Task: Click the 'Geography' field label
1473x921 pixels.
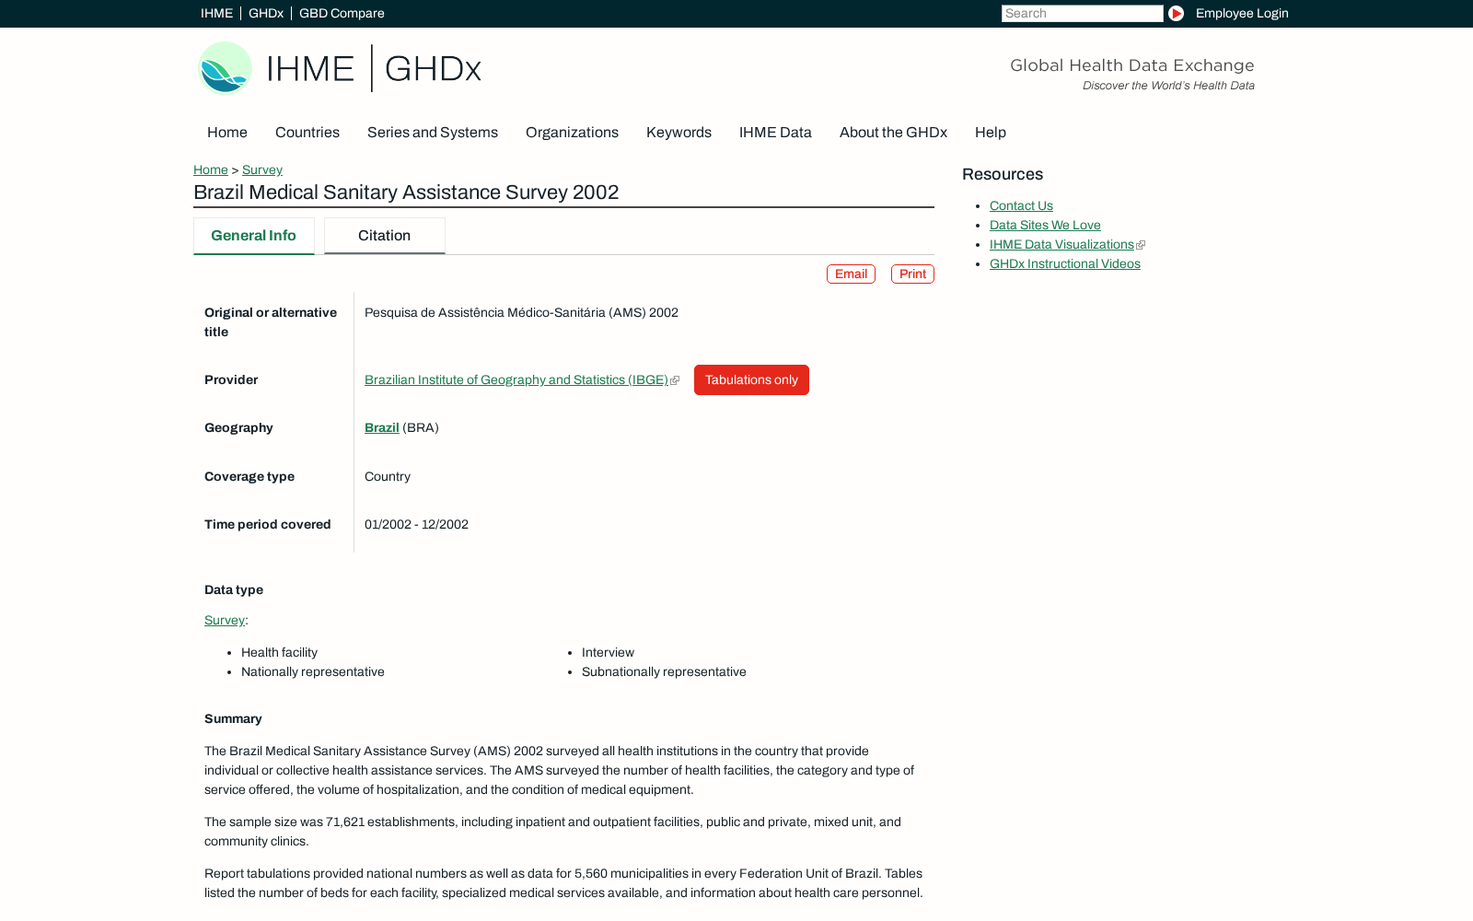Action: pyautogui.click(x=238, y=428)
